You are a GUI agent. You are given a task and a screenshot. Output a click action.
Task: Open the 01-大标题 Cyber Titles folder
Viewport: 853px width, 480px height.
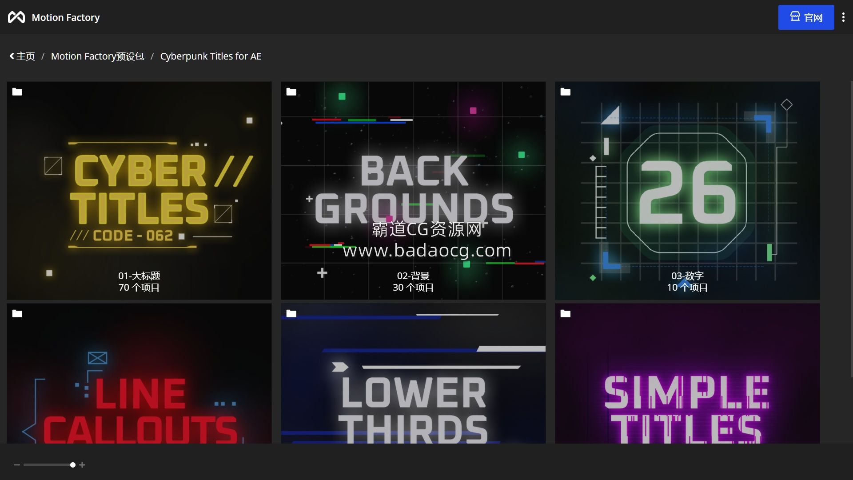tap(139, 190)
